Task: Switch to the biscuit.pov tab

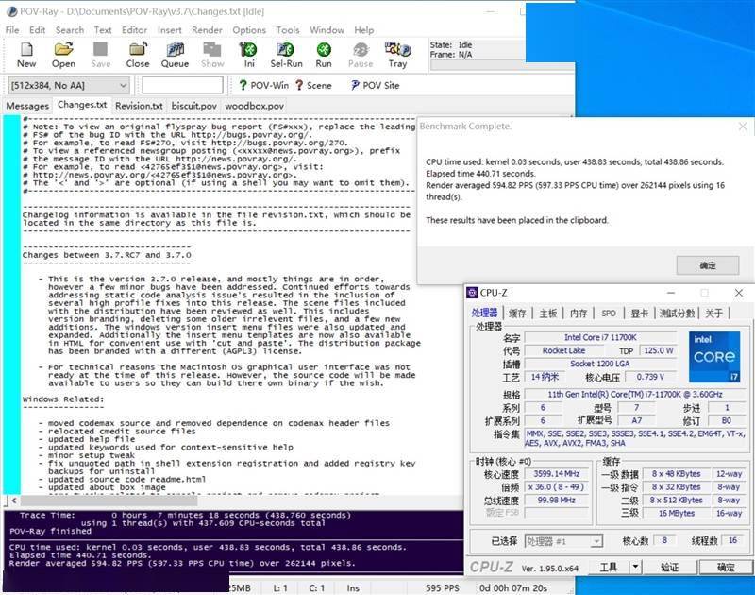Action: (x=194, y=106)
